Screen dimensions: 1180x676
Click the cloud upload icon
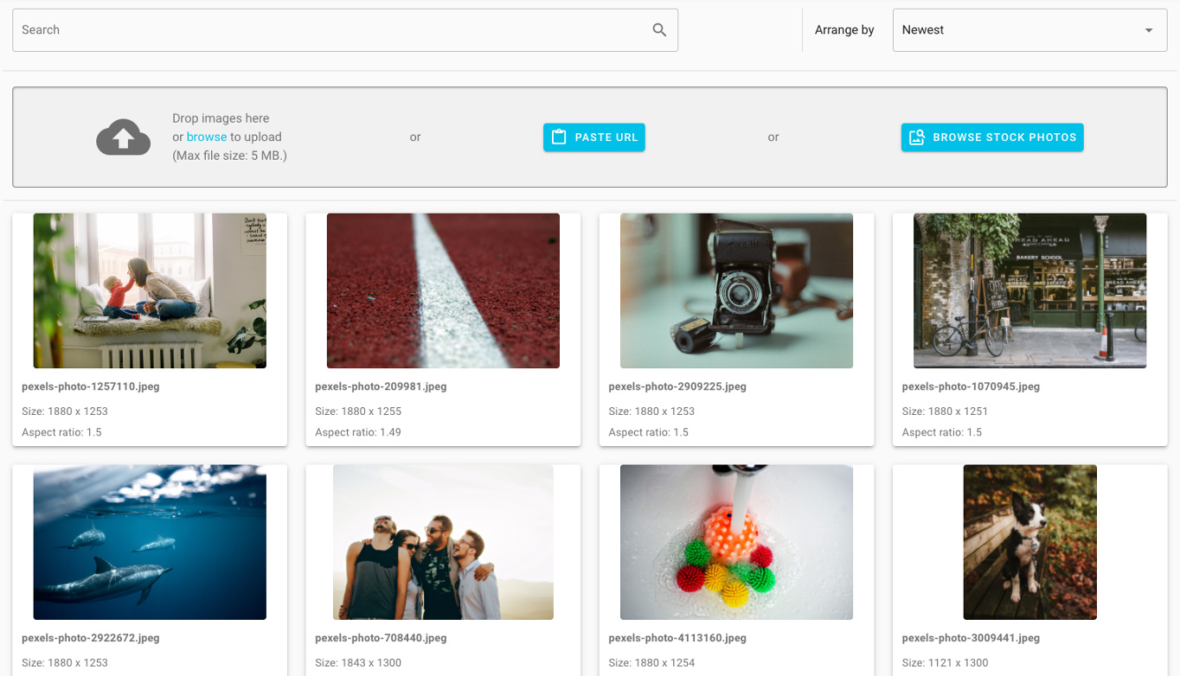point(123,137)
